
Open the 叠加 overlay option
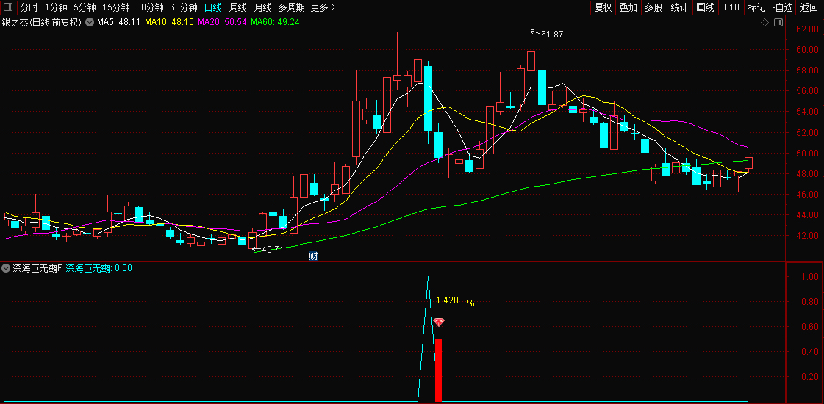(x=628, y=7)
